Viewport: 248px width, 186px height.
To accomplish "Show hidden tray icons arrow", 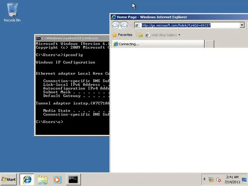I will pyautogui.click(x=204, y=179).
